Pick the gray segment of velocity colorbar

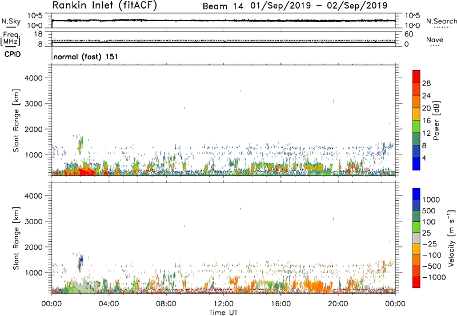416,238
